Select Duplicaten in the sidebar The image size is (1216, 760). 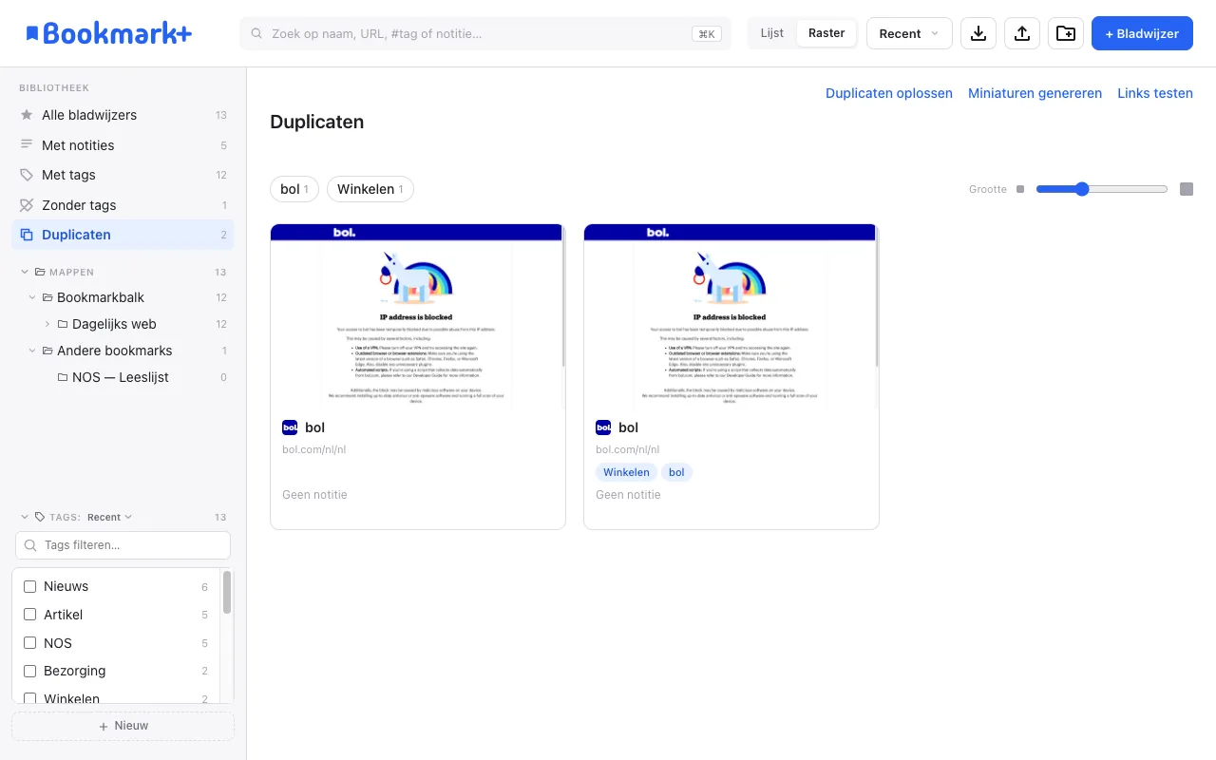[x=123, y=235]
